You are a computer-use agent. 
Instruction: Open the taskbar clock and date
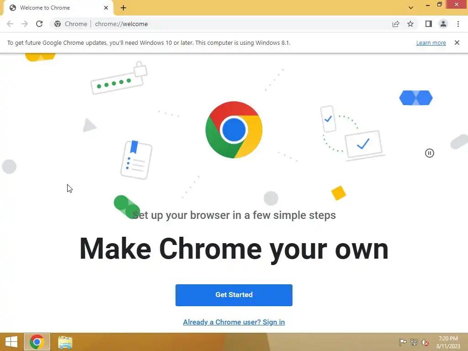pyautogui.click(x=448, y=342)
